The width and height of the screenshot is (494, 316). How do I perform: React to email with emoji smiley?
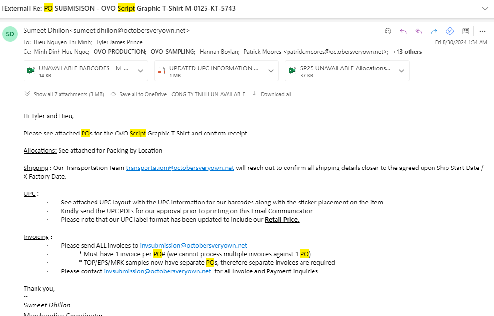point(388,31)
